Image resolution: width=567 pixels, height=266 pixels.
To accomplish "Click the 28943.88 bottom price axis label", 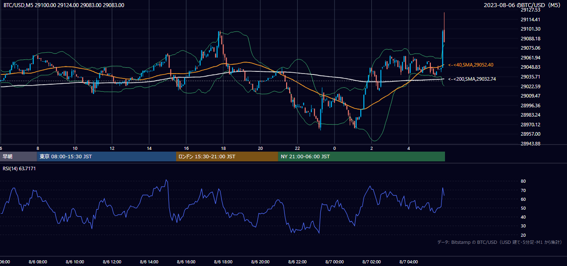I will coord(530,144).
